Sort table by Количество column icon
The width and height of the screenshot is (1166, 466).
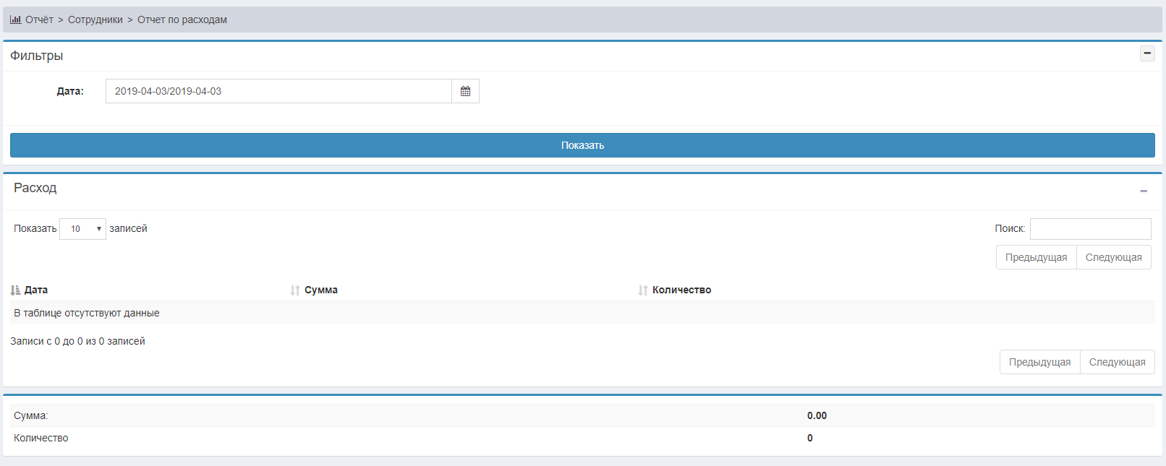click(643, 290)
